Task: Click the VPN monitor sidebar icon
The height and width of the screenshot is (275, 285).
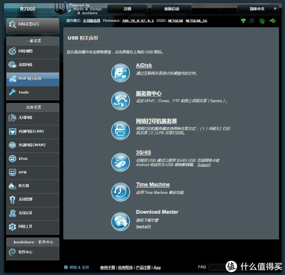Action: point(12,172)
